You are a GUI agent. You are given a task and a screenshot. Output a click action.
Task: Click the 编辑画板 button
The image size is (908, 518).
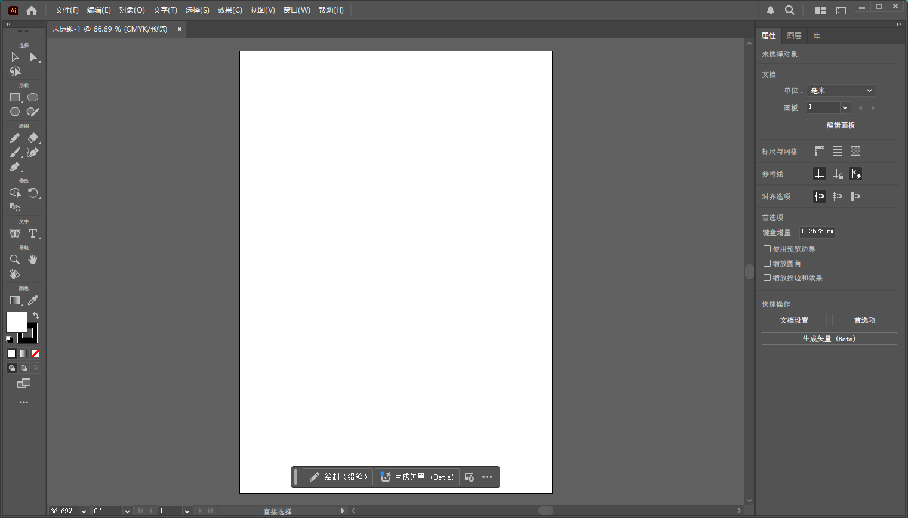click(x=840, y=125)
